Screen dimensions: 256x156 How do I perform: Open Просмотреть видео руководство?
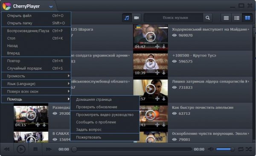coord(105,115)
